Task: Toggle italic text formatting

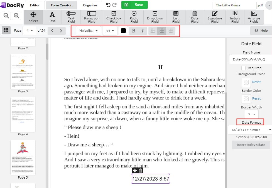Action: point(143,31)
